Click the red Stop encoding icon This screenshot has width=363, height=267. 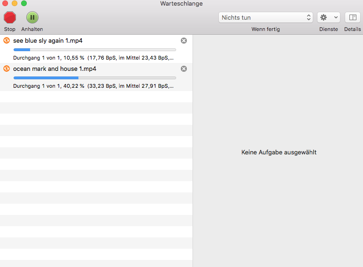[x=9, y=17]
